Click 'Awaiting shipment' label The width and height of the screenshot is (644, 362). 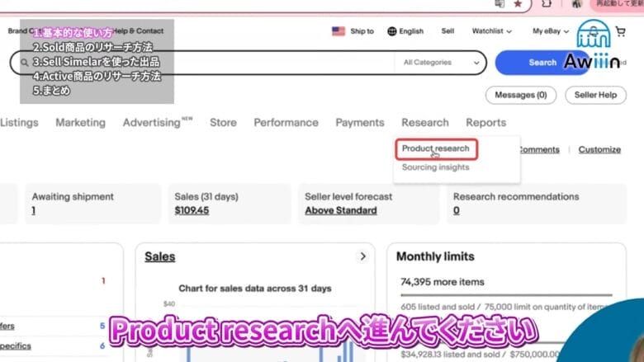(x=73, y=197)
